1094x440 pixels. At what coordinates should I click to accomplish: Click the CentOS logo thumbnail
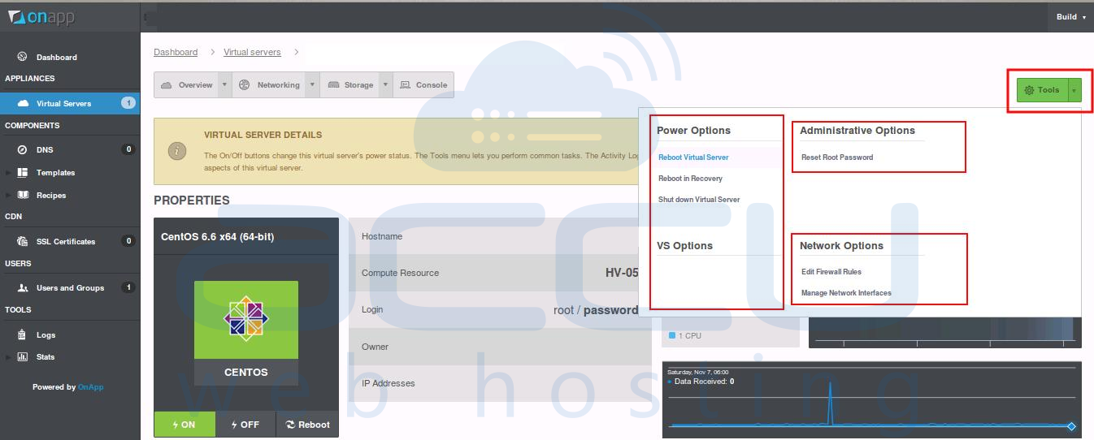pyautogui.click(x=245, y=319)
